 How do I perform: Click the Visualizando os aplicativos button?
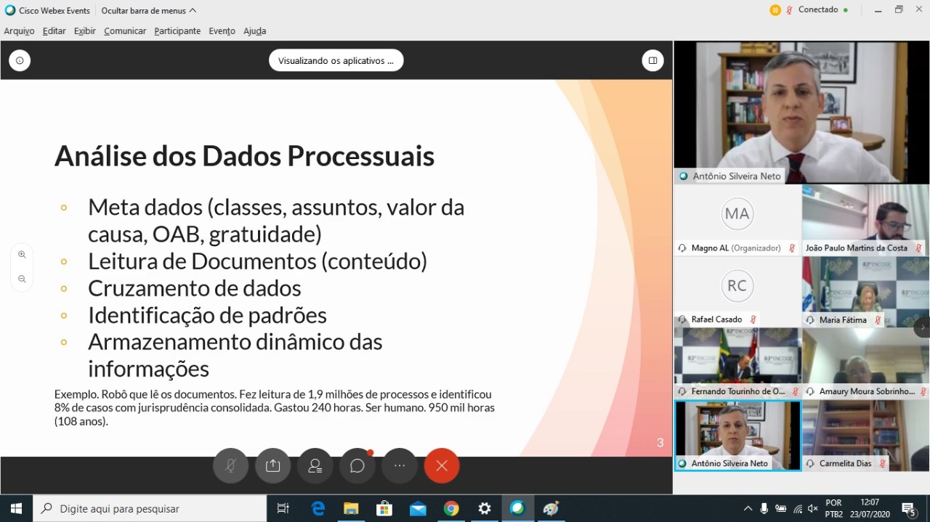pyautogui.click(x=336, y=61)
